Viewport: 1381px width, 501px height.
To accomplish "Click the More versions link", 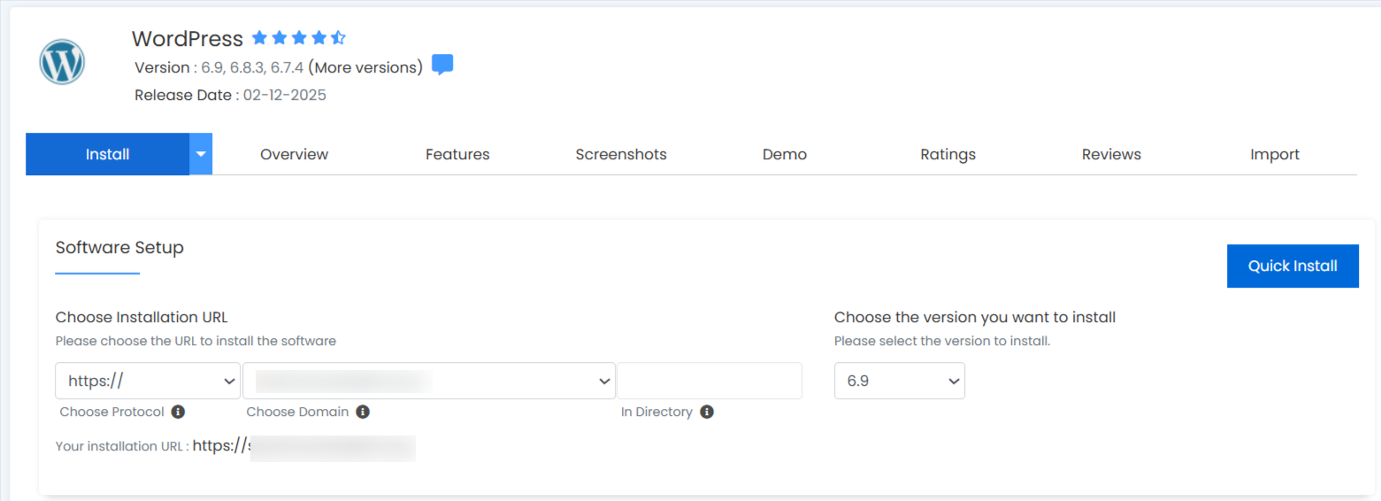I will (x=365, y=67).
